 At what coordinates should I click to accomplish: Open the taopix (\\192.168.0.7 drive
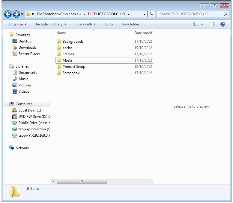pyautogui.click(x=34, y=135)
